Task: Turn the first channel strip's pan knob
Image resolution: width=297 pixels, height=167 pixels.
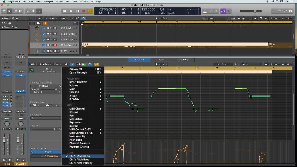Action: pyautogui.click(x=7, y=124)
